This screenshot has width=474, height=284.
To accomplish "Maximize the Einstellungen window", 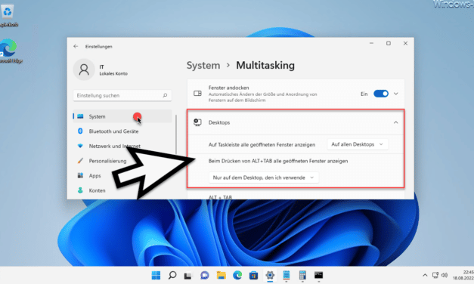I will pos(389,44).
